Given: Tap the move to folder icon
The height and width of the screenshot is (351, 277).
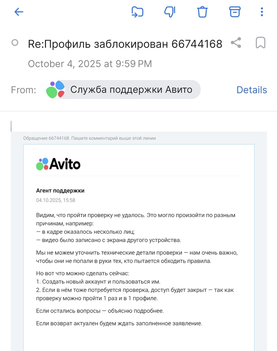Looking at the screenshot, I should pos(137,12).
